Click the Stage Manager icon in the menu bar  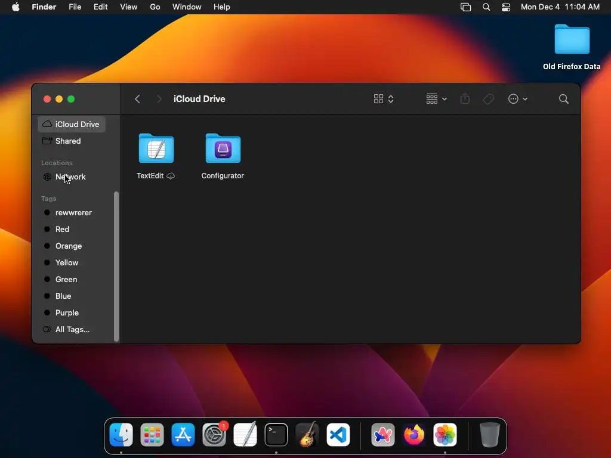click(x=465, y=7)
